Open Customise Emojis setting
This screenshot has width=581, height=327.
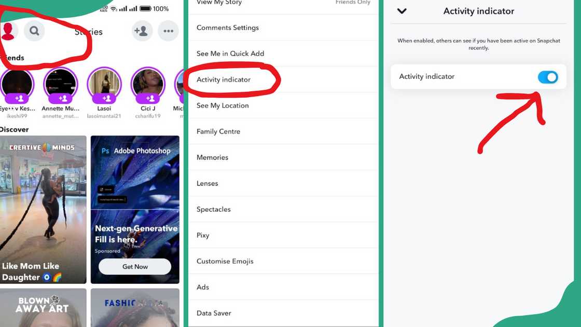[283, 261]
